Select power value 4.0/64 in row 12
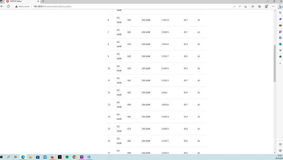Viewport: 283px width, 160px height. coord(164,93)
